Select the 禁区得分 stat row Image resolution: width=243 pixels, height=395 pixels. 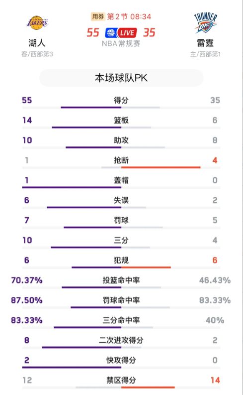121,382
